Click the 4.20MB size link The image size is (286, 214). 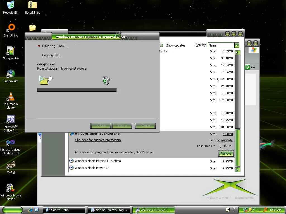click(x=228, y=134)
